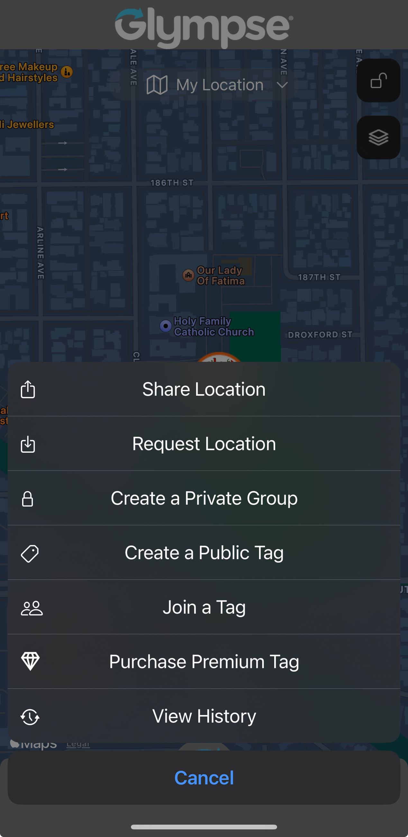
Task: Tap the tag icon for Public Tag
Action: click(30, 553)
